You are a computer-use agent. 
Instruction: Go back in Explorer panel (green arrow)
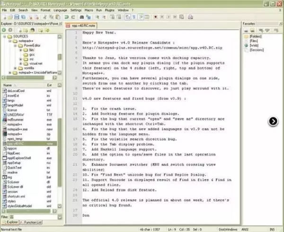(x=4, y=30)
